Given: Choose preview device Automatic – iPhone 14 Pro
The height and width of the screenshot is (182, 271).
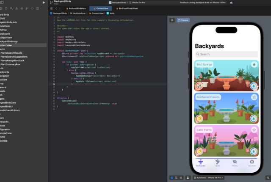Looking at the screenshot, I should pyautogui.click(x=209, y=178).
